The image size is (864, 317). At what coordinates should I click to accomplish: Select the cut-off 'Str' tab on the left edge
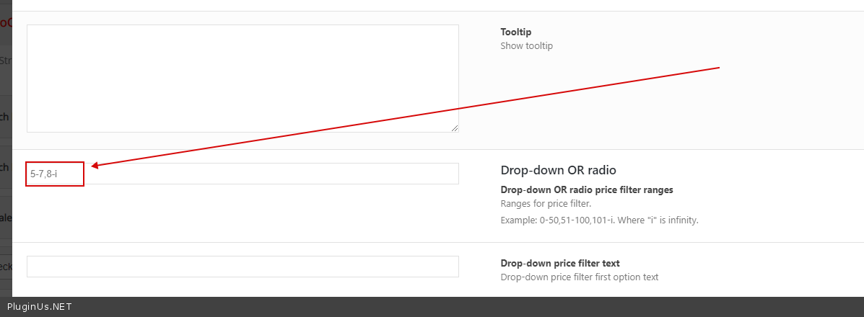click(6, 61)
